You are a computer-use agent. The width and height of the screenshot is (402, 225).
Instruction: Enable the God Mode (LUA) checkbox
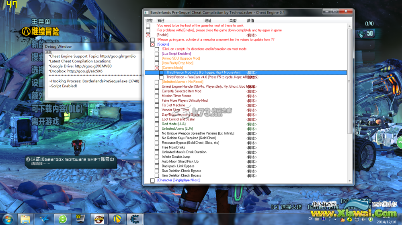[x=157, y=124]
